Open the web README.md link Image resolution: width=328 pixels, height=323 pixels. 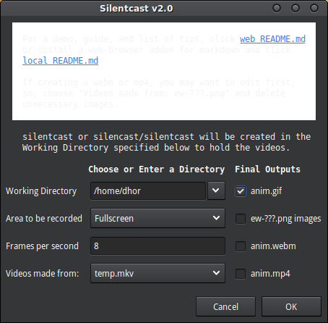[272, 39]
